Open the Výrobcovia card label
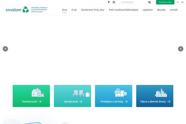This screenshot has height=124, width=186. click(x=71, y=102)
